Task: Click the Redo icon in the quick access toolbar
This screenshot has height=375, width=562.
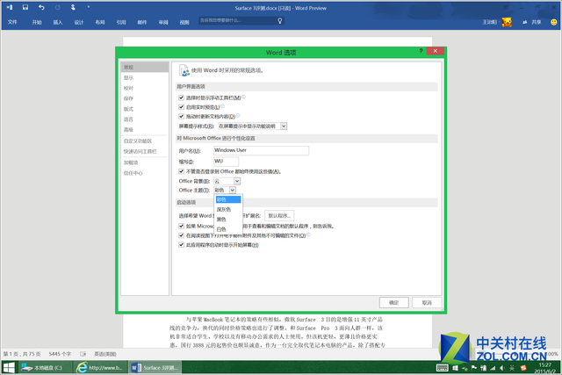Action: 57,7
